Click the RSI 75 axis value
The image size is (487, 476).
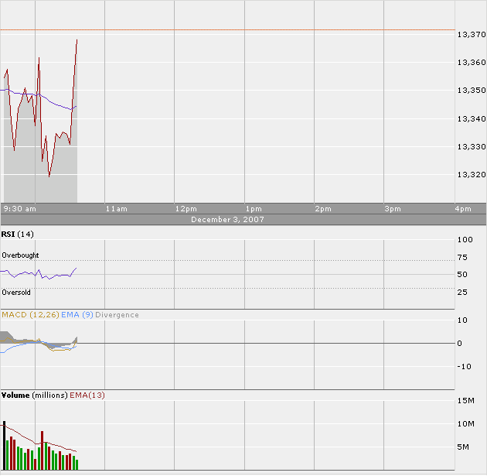pos(462,258)
